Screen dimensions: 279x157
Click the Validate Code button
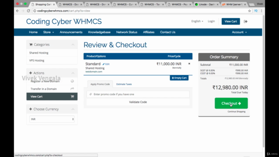[138, 102]
